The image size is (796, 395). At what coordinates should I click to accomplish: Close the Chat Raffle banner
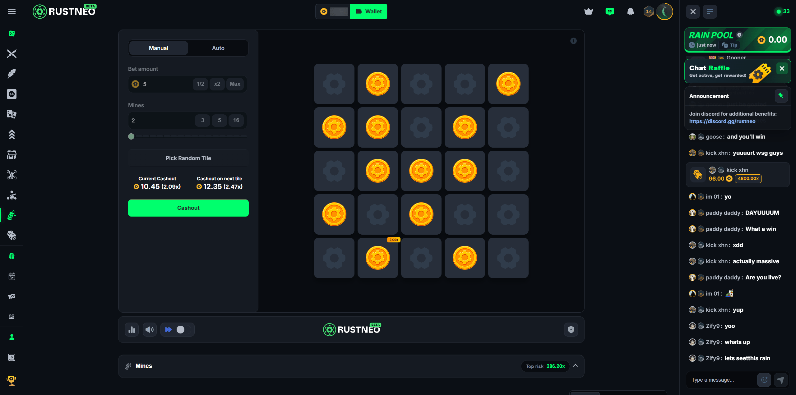tap(782, 68)
